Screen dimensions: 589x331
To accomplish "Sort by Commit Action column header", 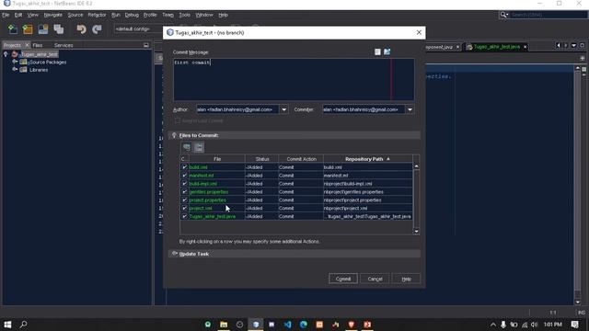I will tap(301, 159).
